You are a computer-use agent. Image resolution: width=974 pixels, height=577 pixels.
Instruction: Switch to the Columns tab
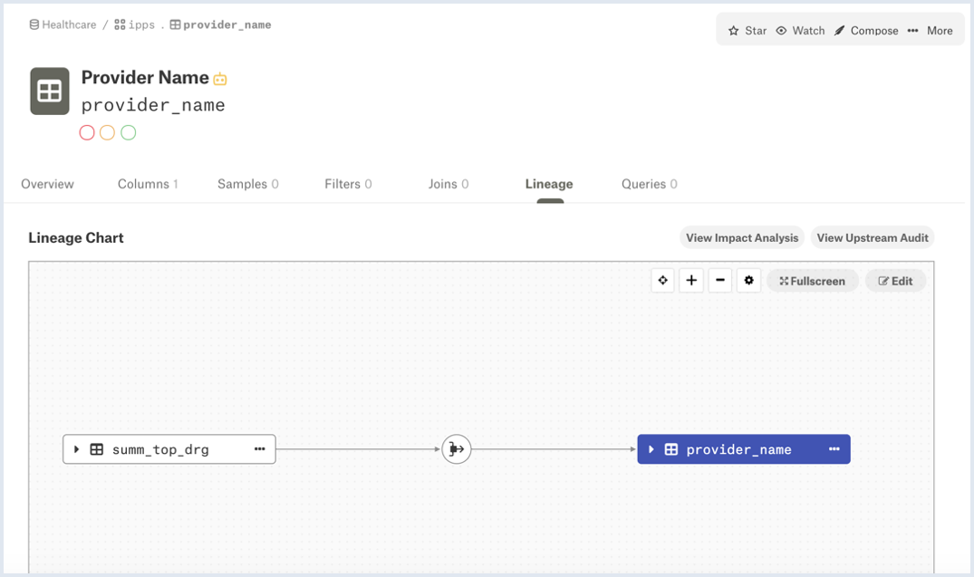pos(148,184)
